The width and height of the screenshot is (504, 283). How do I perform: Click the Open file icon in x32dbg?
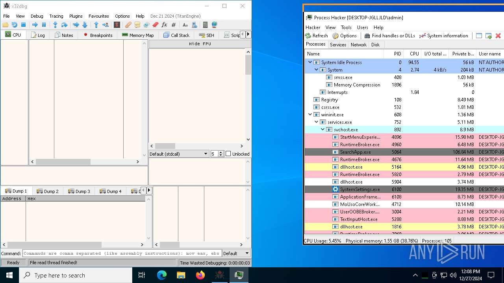click(6, 25)
